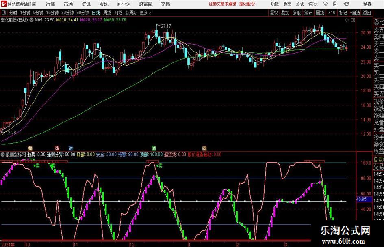
Task: Click the 叠加 overlay toolbar button
Action: pyautogui.click(x=285, y=13)
